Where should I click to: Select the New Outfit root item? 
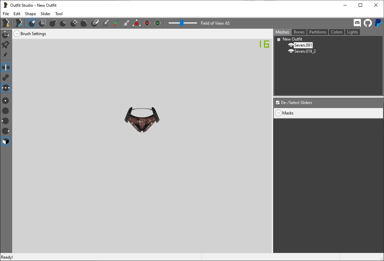click(292, 39)
